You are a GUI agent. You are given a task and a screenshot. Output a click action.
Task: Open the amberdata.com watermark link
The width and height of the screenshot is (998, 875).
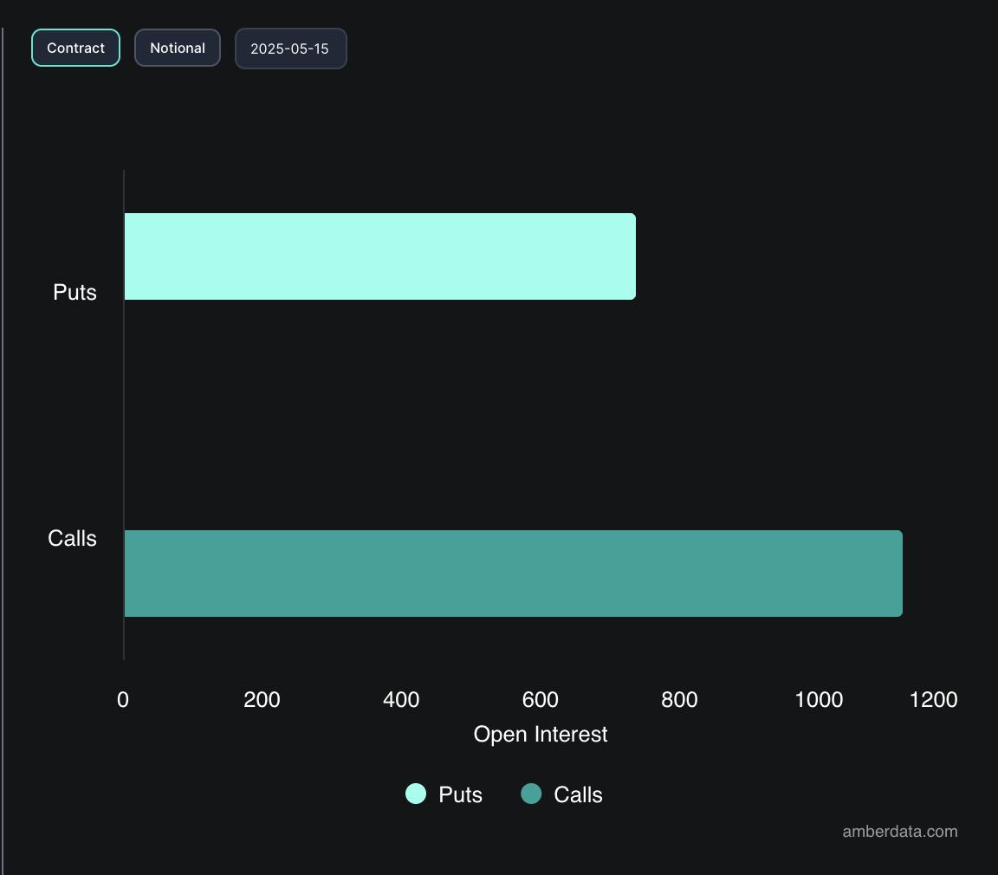pos(899,832)
